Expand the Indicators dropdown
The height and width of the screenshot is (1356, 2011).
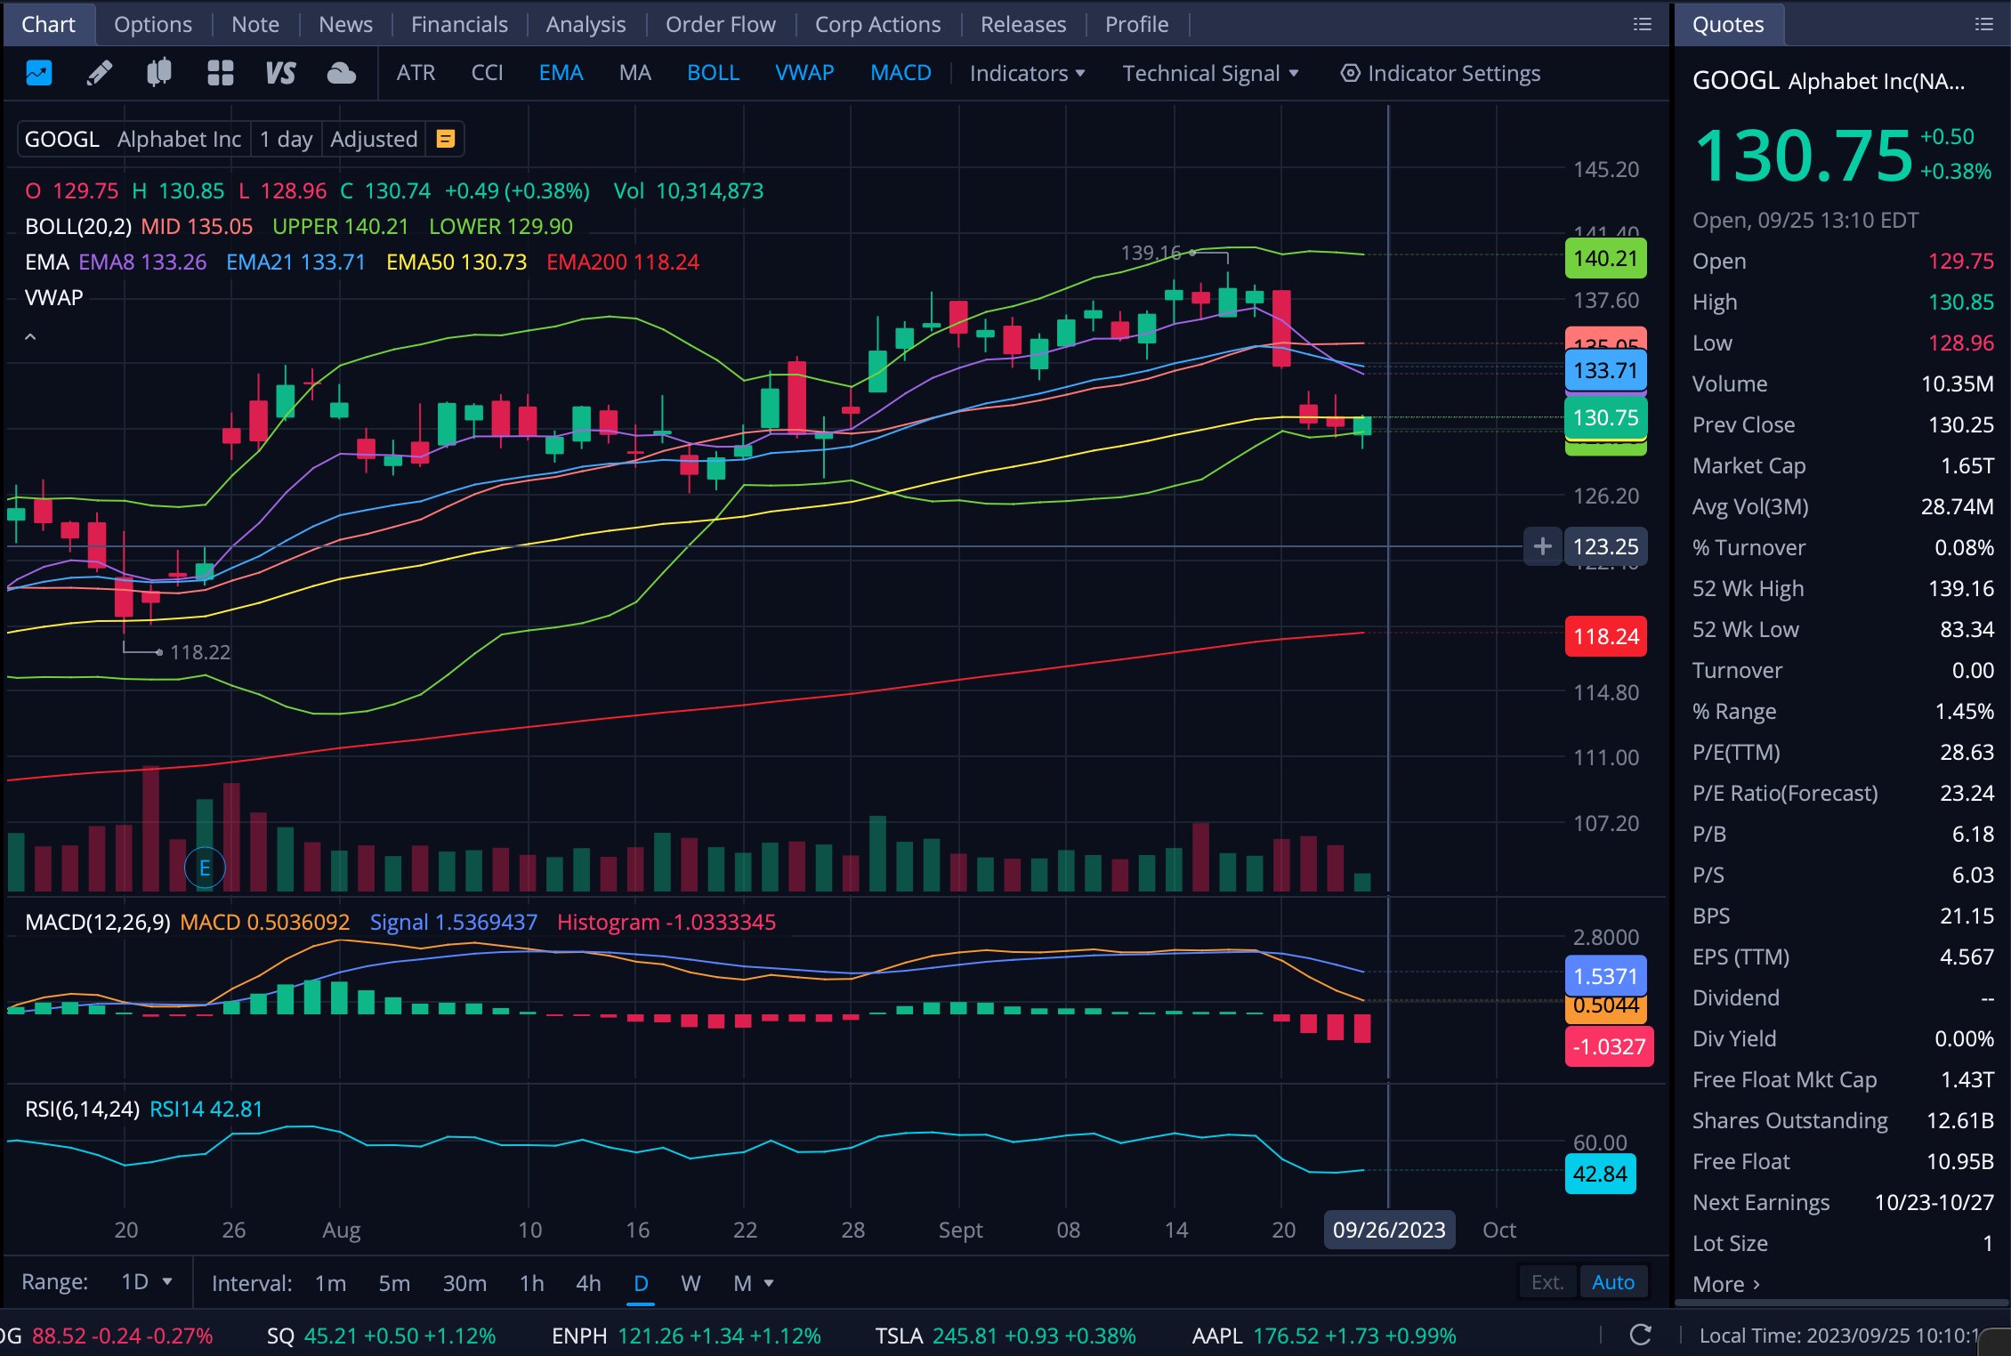1027,73
